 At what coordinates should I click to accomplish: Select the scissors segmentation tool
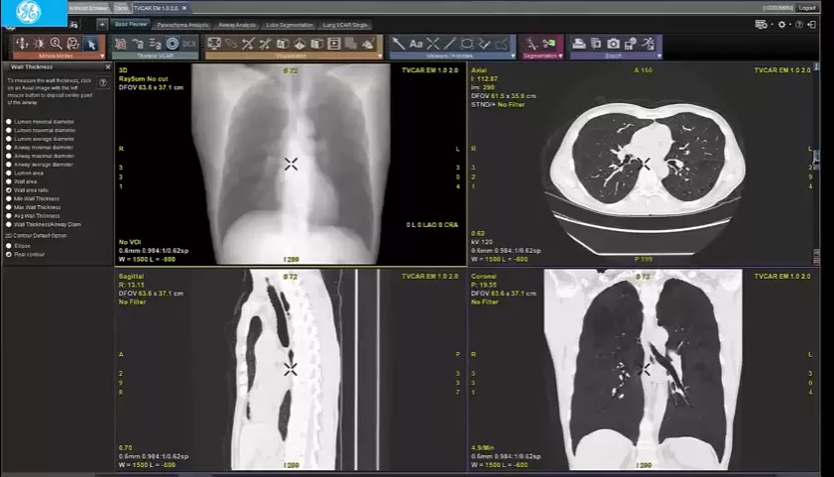point(549,43)
